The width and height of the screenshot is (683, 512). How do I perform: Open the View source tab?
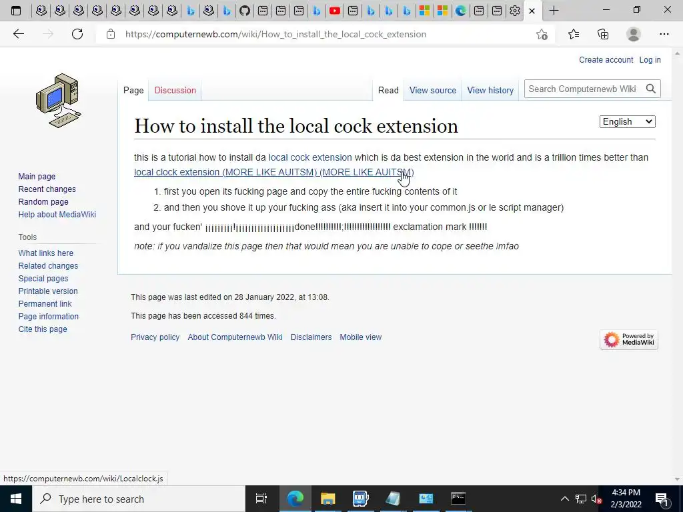(x=432, y=90)
